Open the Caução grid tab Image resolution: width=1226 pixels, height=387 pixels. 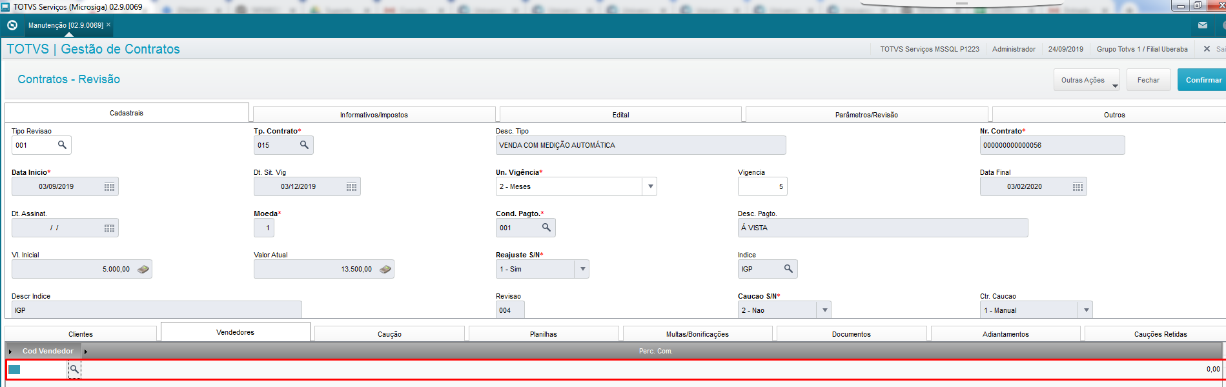click(x=389, y=334)
